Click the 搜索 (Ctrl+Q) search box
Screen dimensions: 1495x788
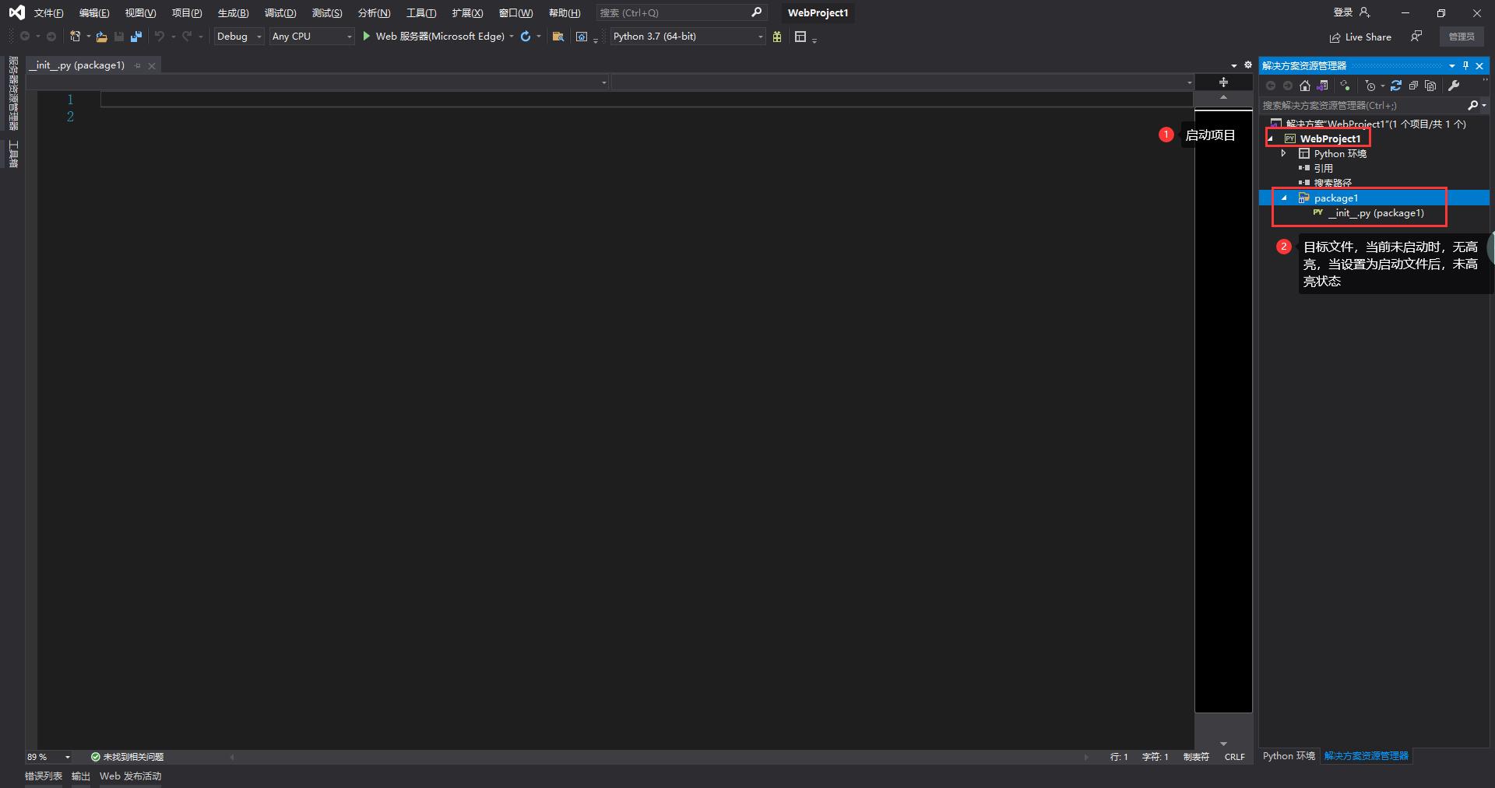[681, 12]
